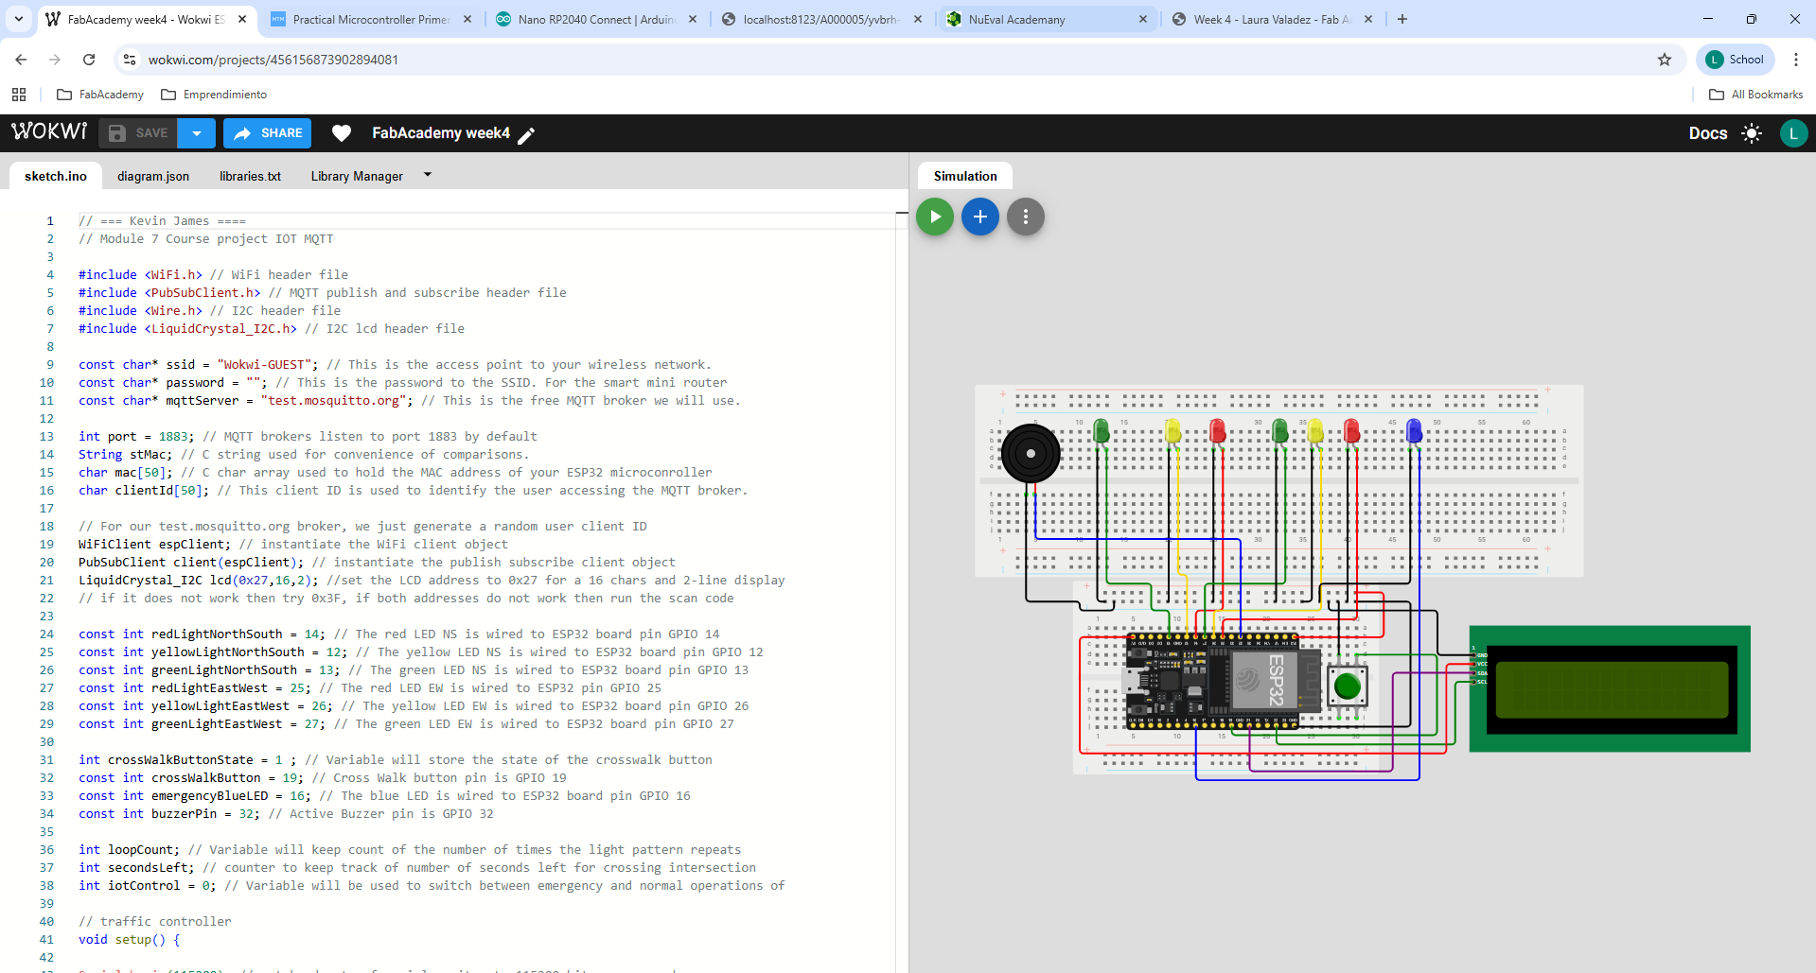This screenshot has width=1816, height=973.
Task: Click the PubSubClient.h include line
Action: click(x=323, y=293)
